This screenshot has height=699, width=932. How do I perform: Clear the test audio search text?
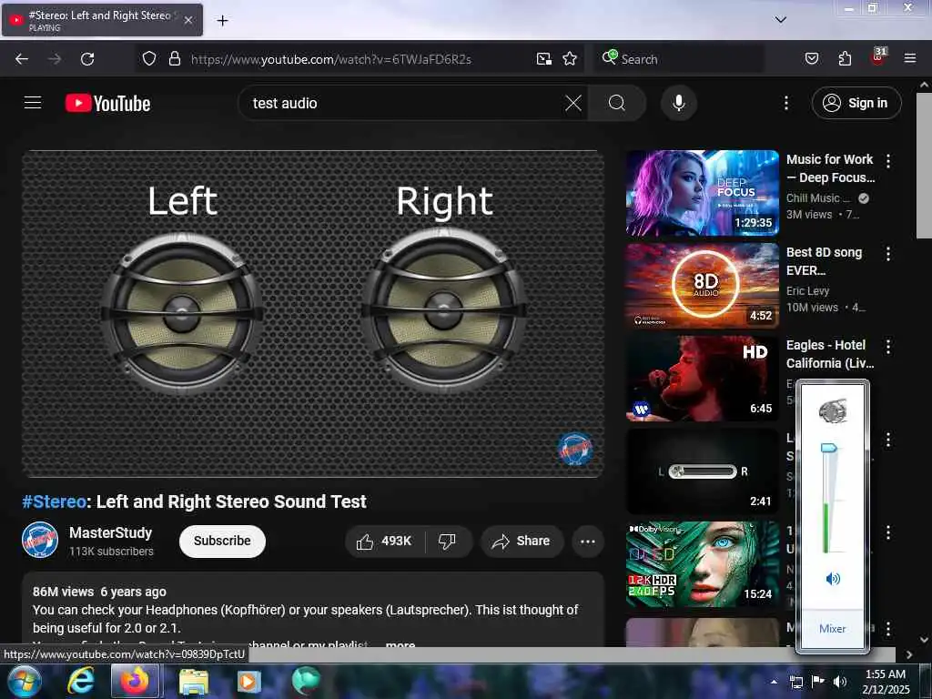tap(573, 104)
